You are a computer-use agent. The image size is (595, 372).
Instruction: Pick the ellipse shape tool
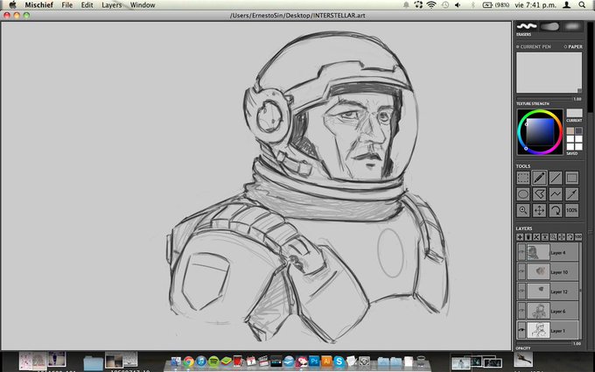pos(523,194)
